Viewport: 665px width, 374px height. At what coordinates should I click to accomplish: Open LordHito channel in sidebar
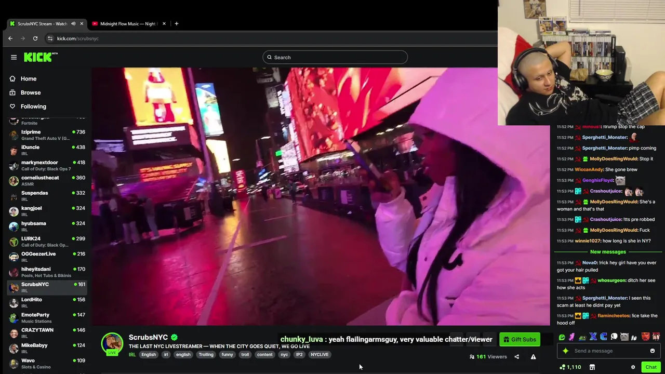pos(47,303)
